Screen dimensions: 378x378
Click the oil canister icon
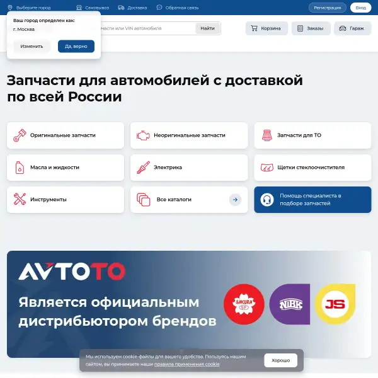[20, 168]
